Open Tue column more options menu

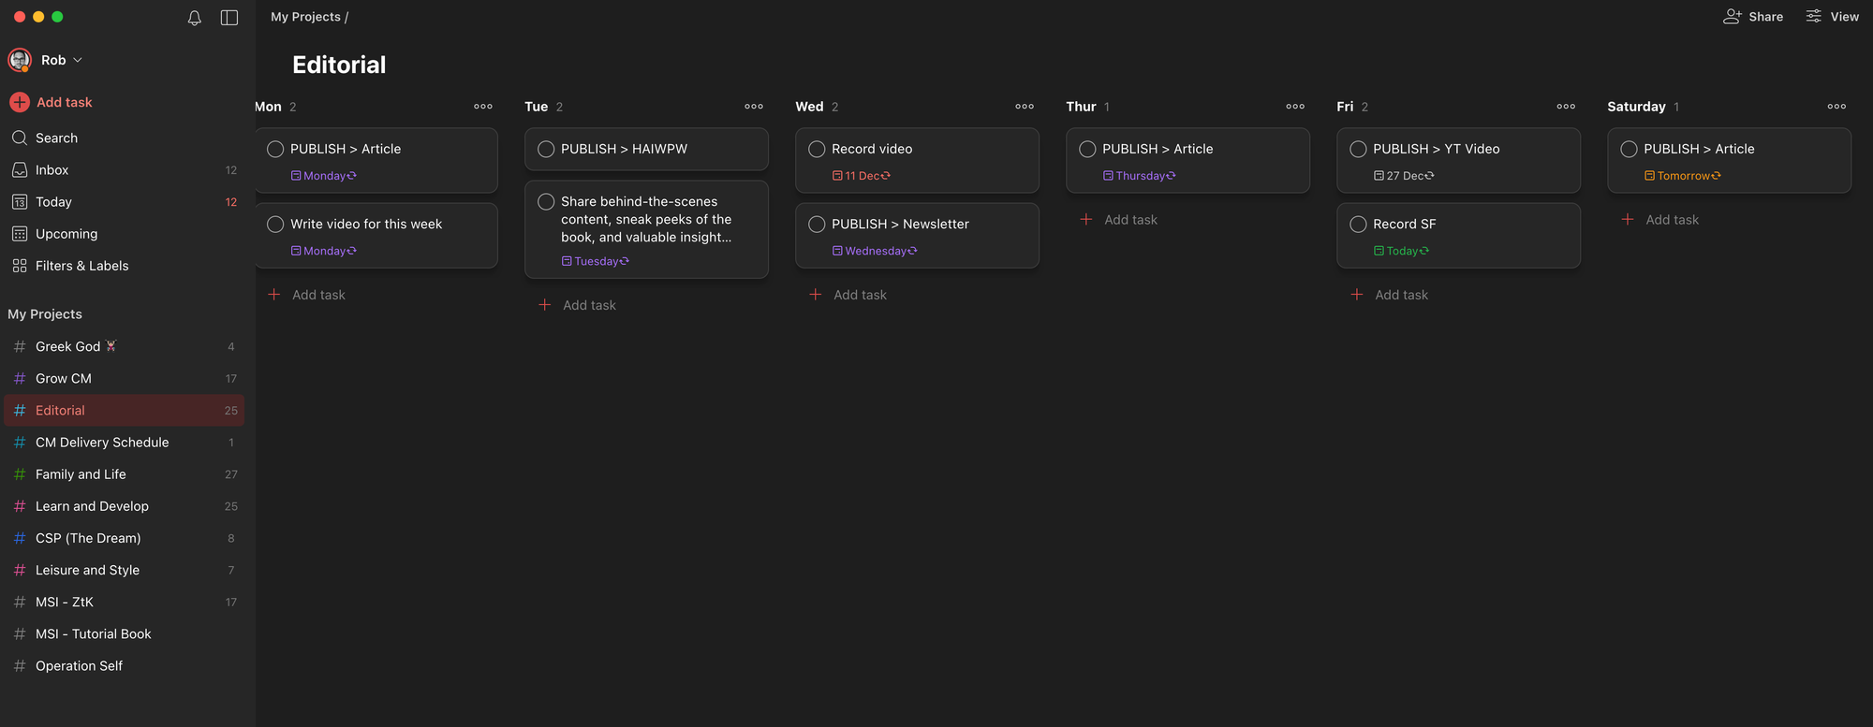(x=754, y=107)
